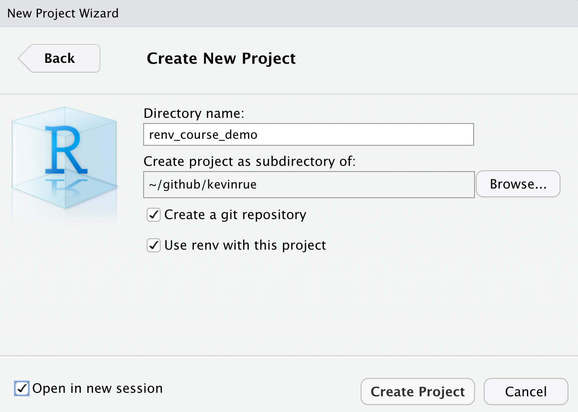
Task: Click the "Create a git repository" label text
Action: 235,215
